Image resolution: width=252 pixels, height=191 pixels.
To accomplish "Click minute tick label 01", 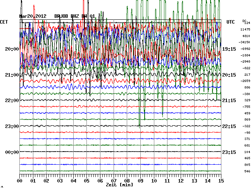I will click(33, 181).
